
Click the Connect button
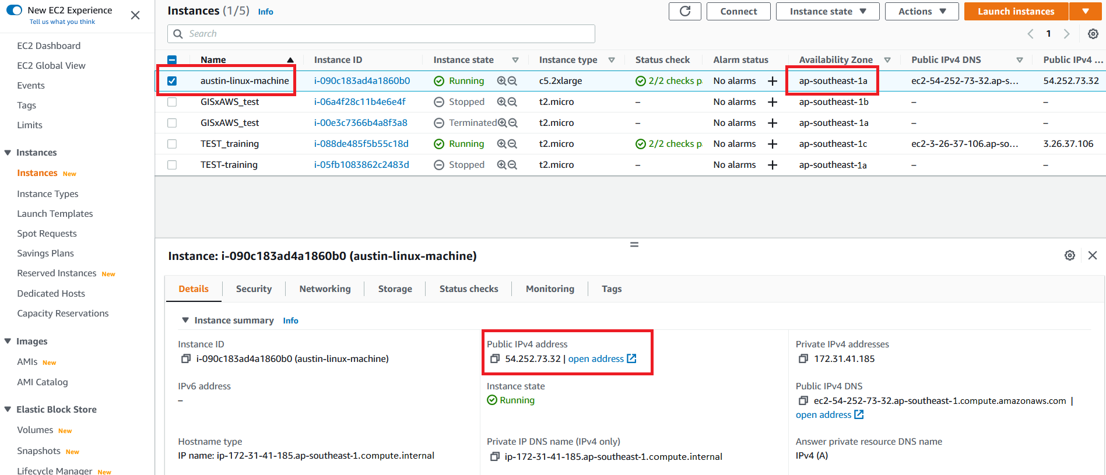(739, 11)
